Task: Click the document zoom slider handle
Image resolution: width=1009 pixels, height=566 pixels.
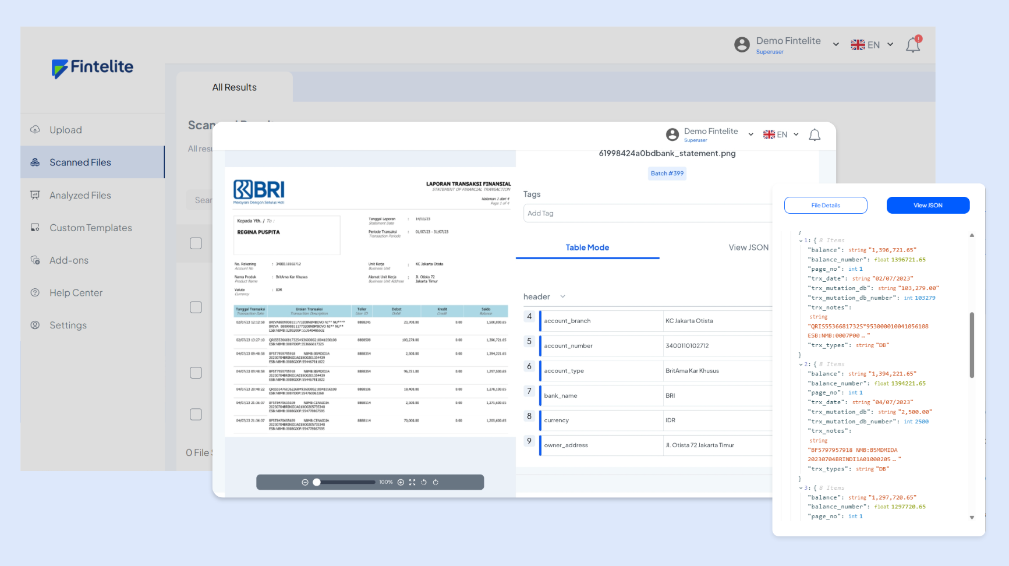Action: (x=317, y=482)
